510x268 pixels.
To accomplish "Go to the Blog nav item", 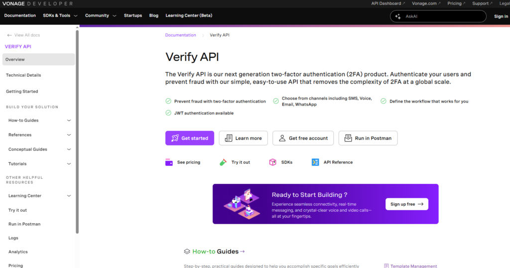I will coord(153,15).
